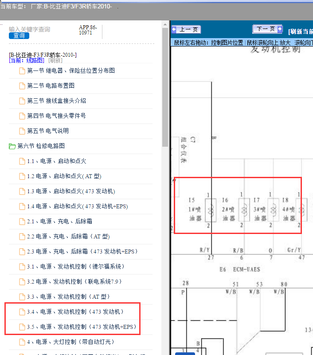Click the document icon beside item 2.3
This screenshot has height=355, width=313.
tap(22, 252)
